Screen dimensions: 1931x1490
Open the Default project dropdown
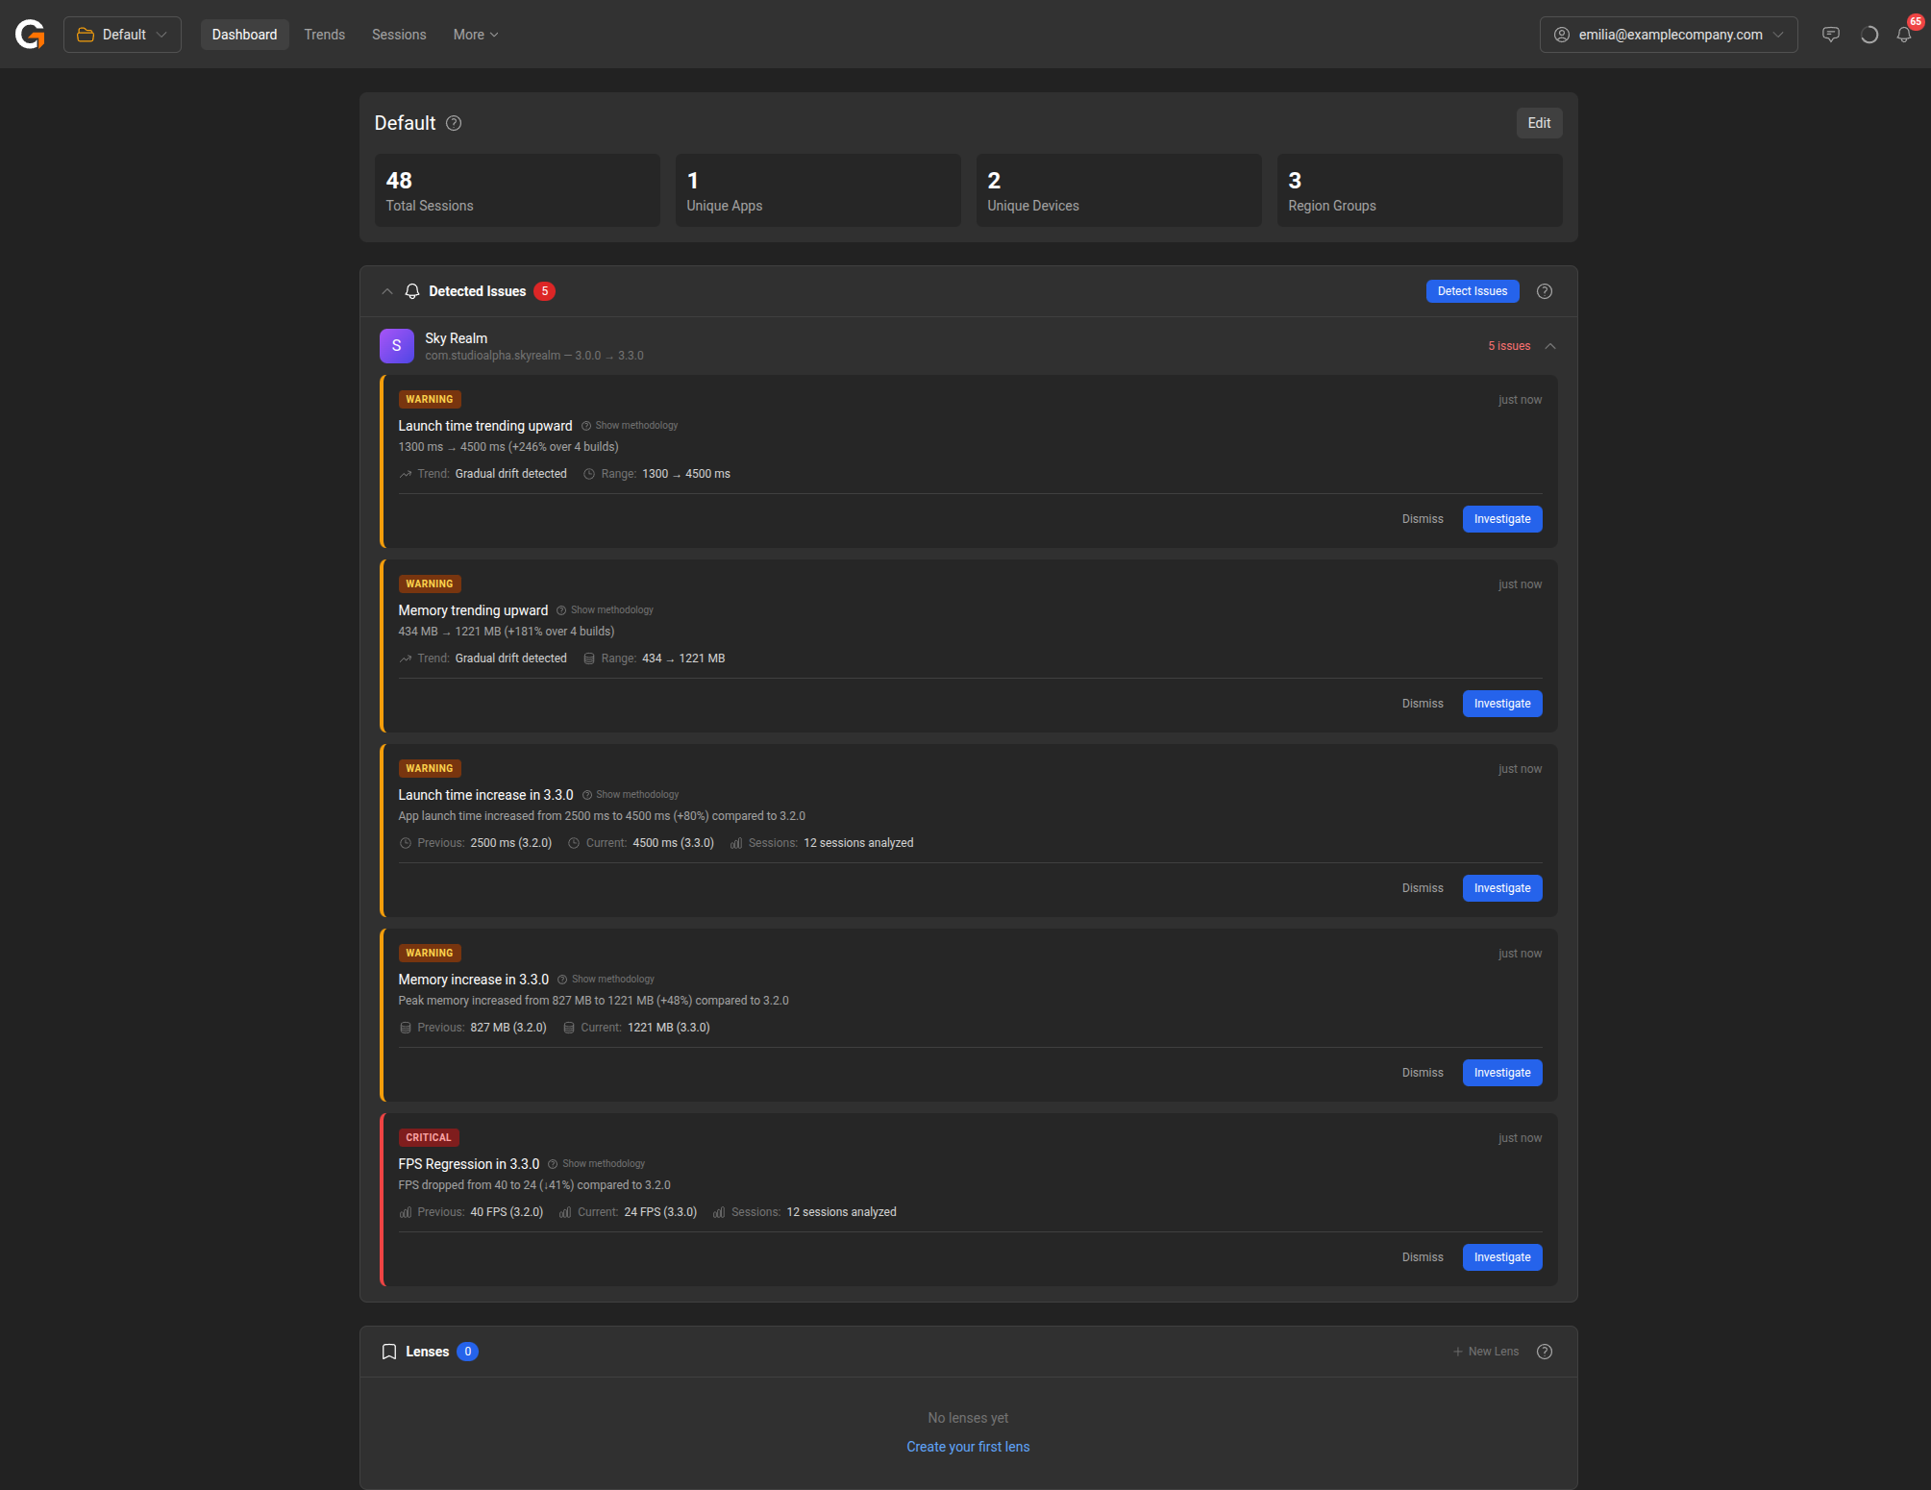click(x=122, y=35)
